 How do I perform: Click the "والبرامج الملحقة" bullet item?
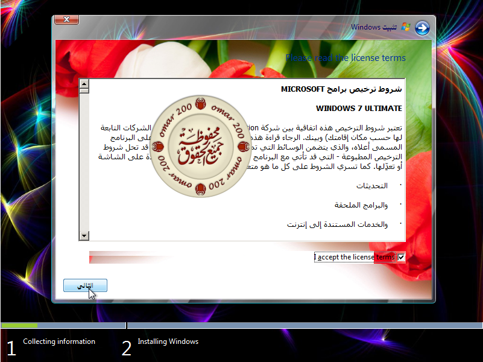click(361, 205)
